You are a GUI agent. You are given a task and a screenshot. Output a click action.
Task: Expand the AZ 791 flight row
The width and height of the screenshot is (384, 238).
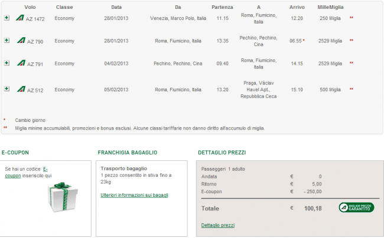(x=6, y=63)
